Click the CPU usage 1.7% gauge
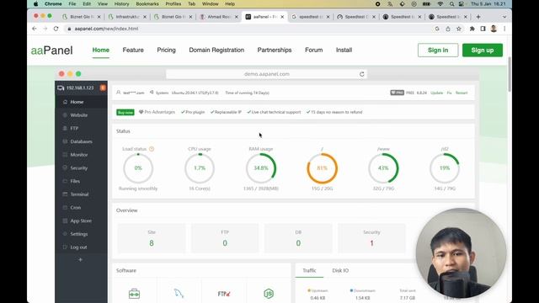This screenshot has height=303, width=539. (x=200, y=168)
